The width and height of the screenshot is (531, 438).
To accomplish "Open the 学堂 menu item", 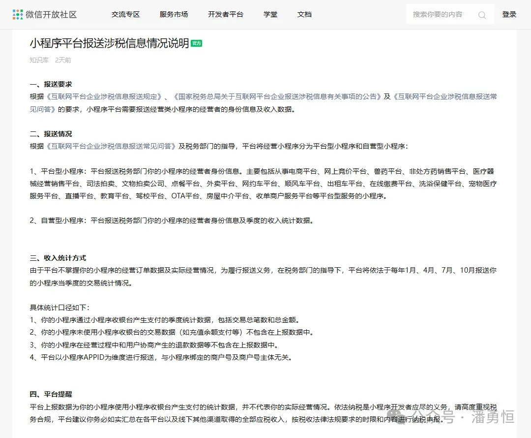I will [x=270, y=15].
